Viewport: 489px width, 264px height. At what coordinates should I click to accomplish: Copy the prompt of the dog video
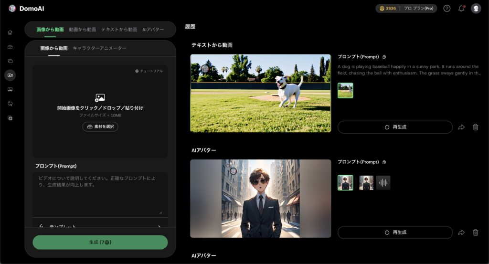point(384,57)
